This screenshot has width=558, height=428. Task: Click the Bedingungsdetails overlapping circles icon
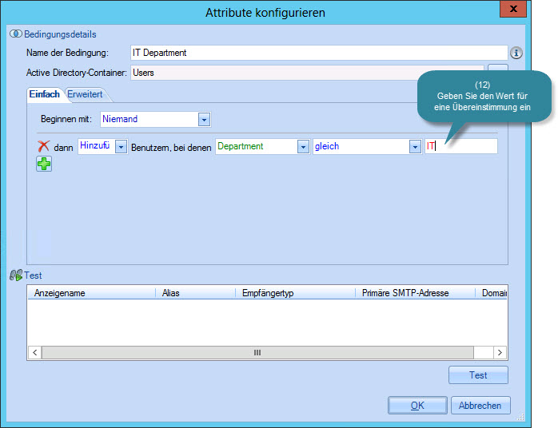[16, 34]
